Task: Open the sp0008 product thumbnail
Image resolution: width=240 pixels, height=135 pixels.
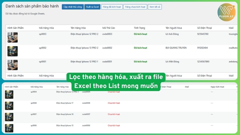Action: click(9, 106)
